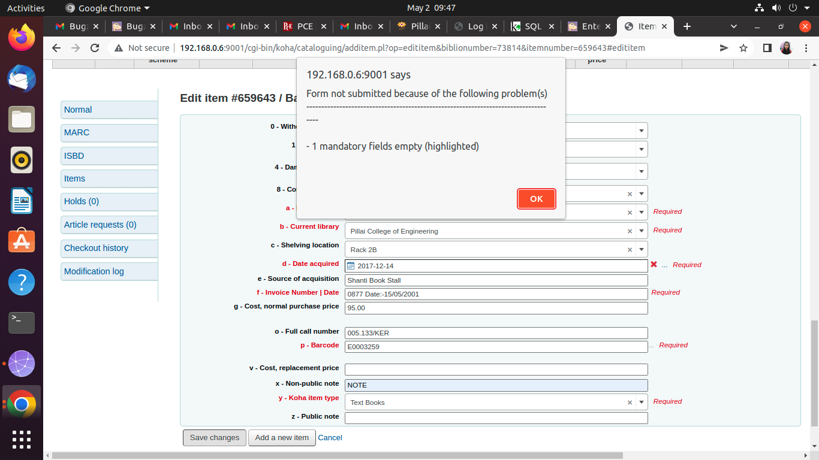Click the Save changes button
The image size is (819, 460).
pyautogui.click(x=215, y=438)
